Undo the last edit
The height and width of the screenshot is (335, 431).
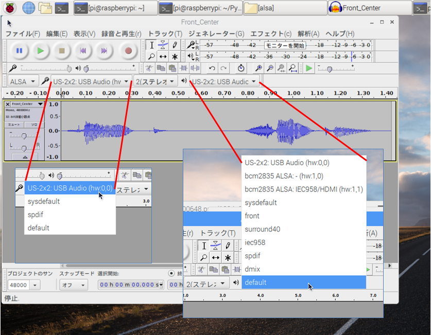(212, 68)
